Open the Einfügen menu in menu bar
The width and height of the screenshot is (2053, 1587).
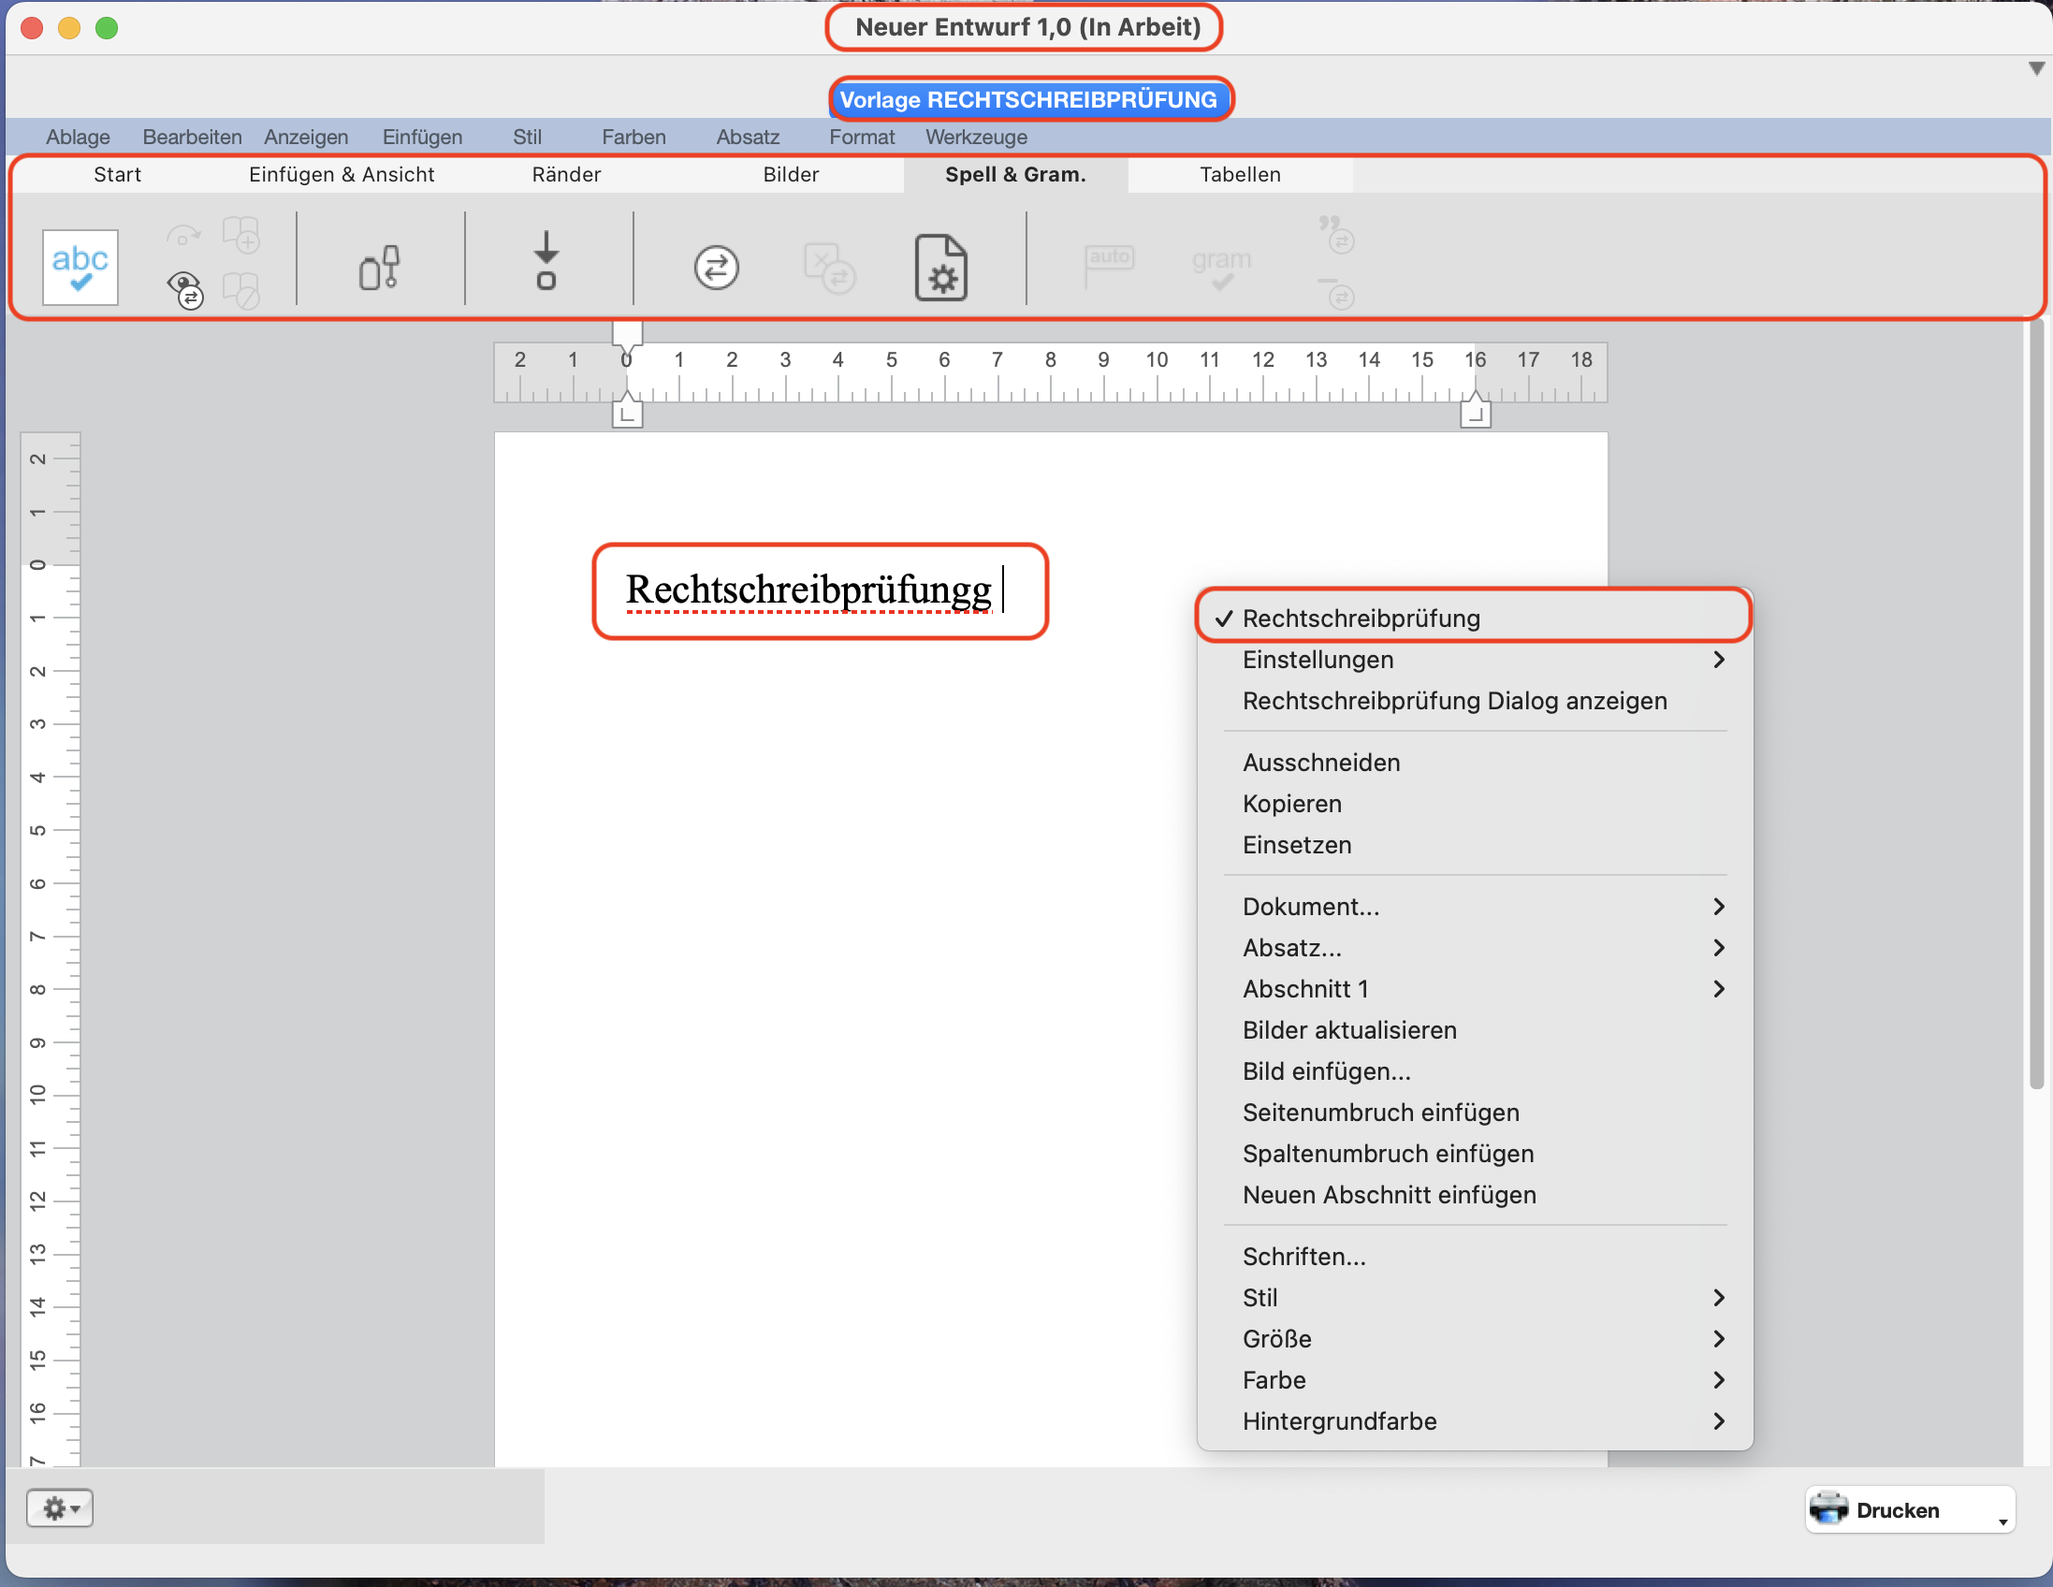pyautogui.click(x=422, y=137)
